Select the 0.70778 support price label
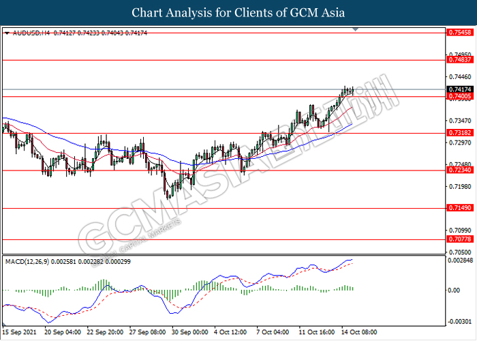Image resolution: width=477 pixels, height=341 pixels. click(x=460, y=239)
